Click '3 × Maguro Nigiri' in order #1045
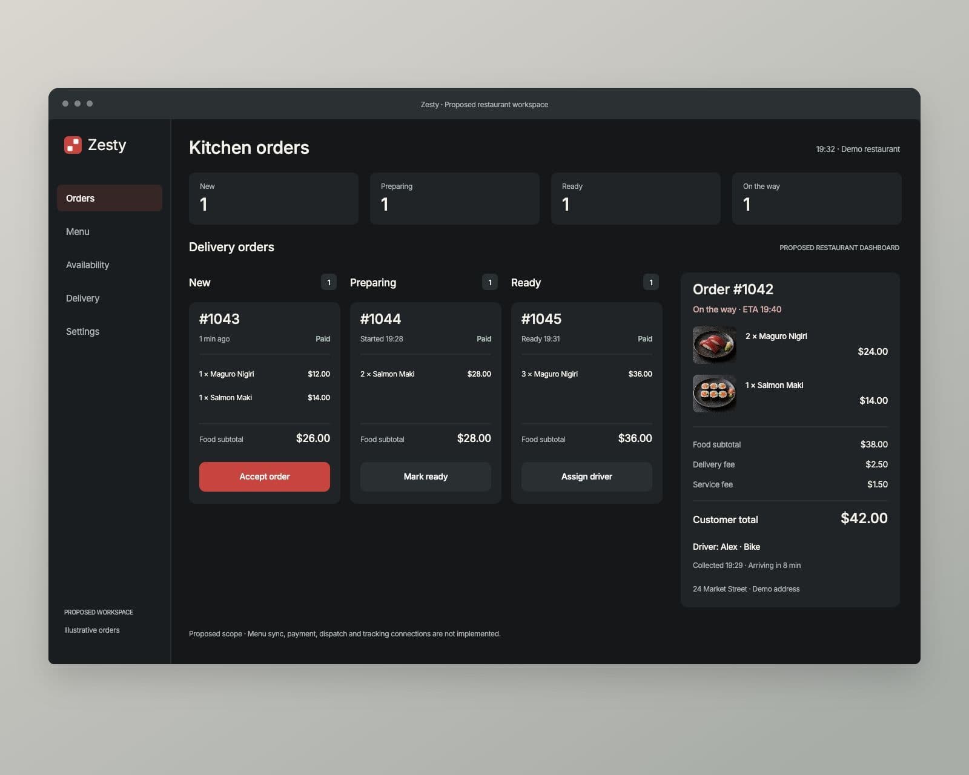The image size is (969, 775). coord(549,374)
